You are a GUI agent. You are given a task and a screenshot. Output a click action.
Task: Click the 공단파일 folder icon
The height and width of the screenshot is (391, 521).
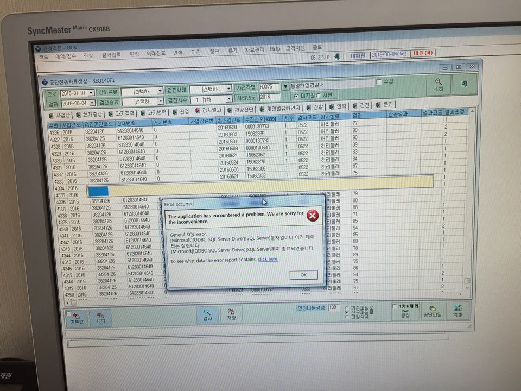pos(432,308)
